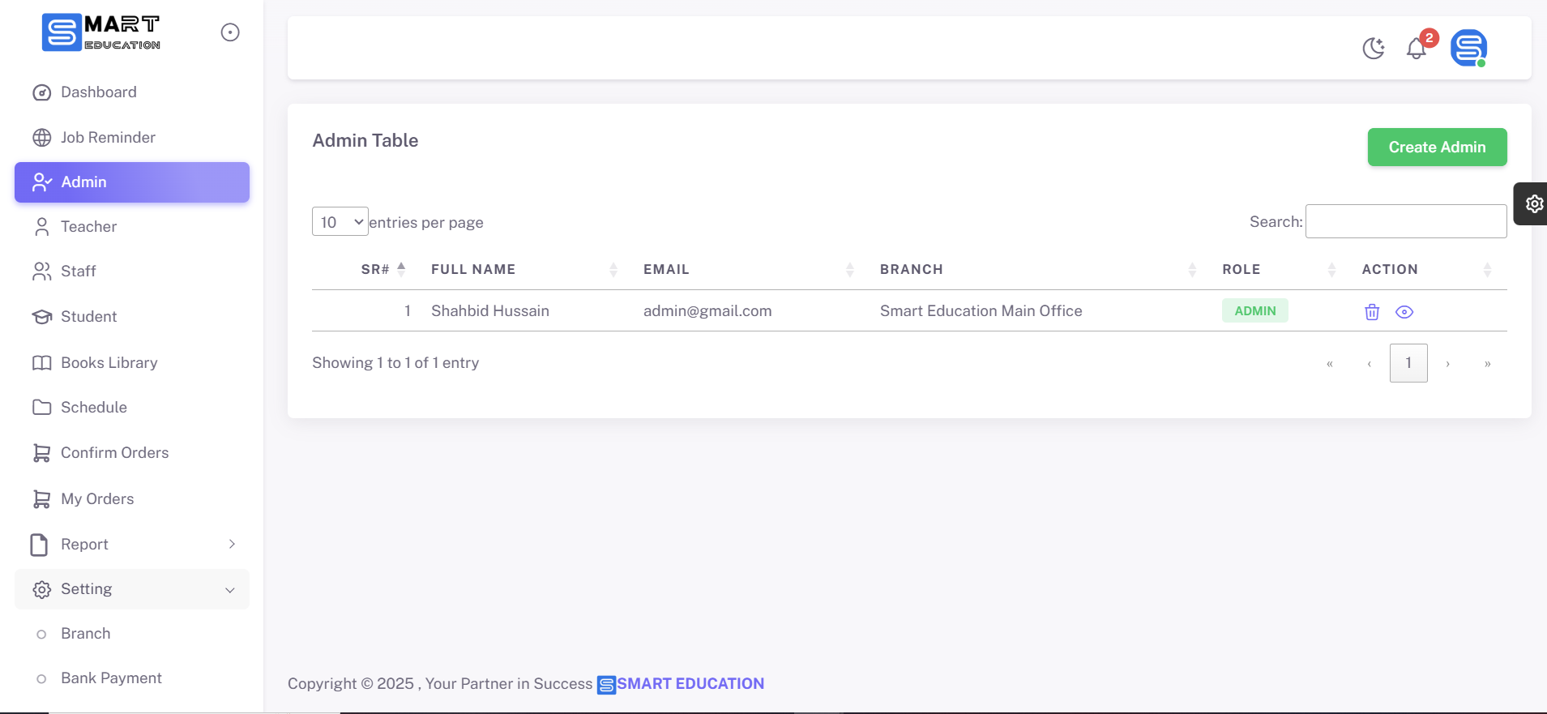Select Branch under Setting
The height and width of the screenshot is (714, 1547).
[x=85, y=634]
